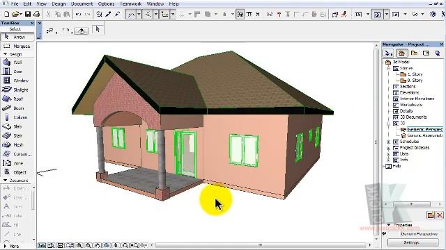
Task: Pick the Object tool
Action: [17, 172]
